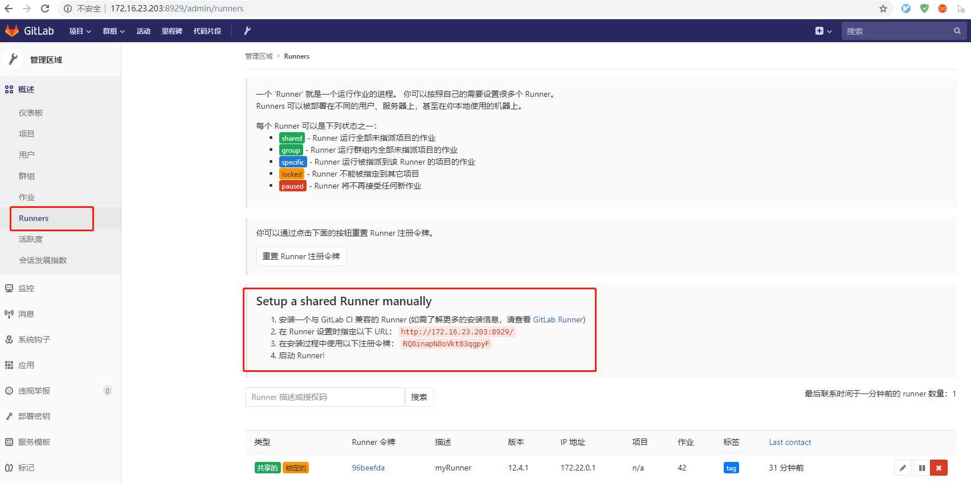Edit myRunner with pencil icon

(x=903, y=468)
